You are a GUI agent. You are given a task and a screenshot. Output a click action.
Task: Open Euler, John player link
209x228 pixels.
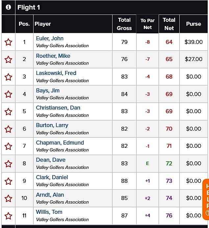[x=50, y=38]
